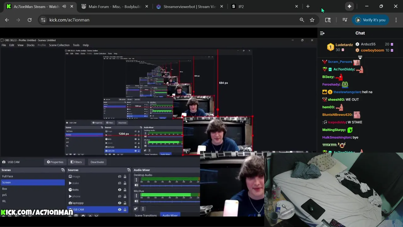Close the IP2 tab
Image resolution: width=403 pixels, height=227 pixels.
pyautogui.click(x=297, y=6)
